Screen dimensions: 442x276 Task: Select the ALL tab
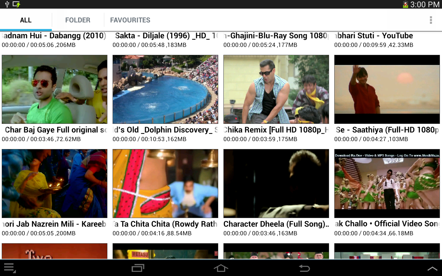tap(26, 20)
